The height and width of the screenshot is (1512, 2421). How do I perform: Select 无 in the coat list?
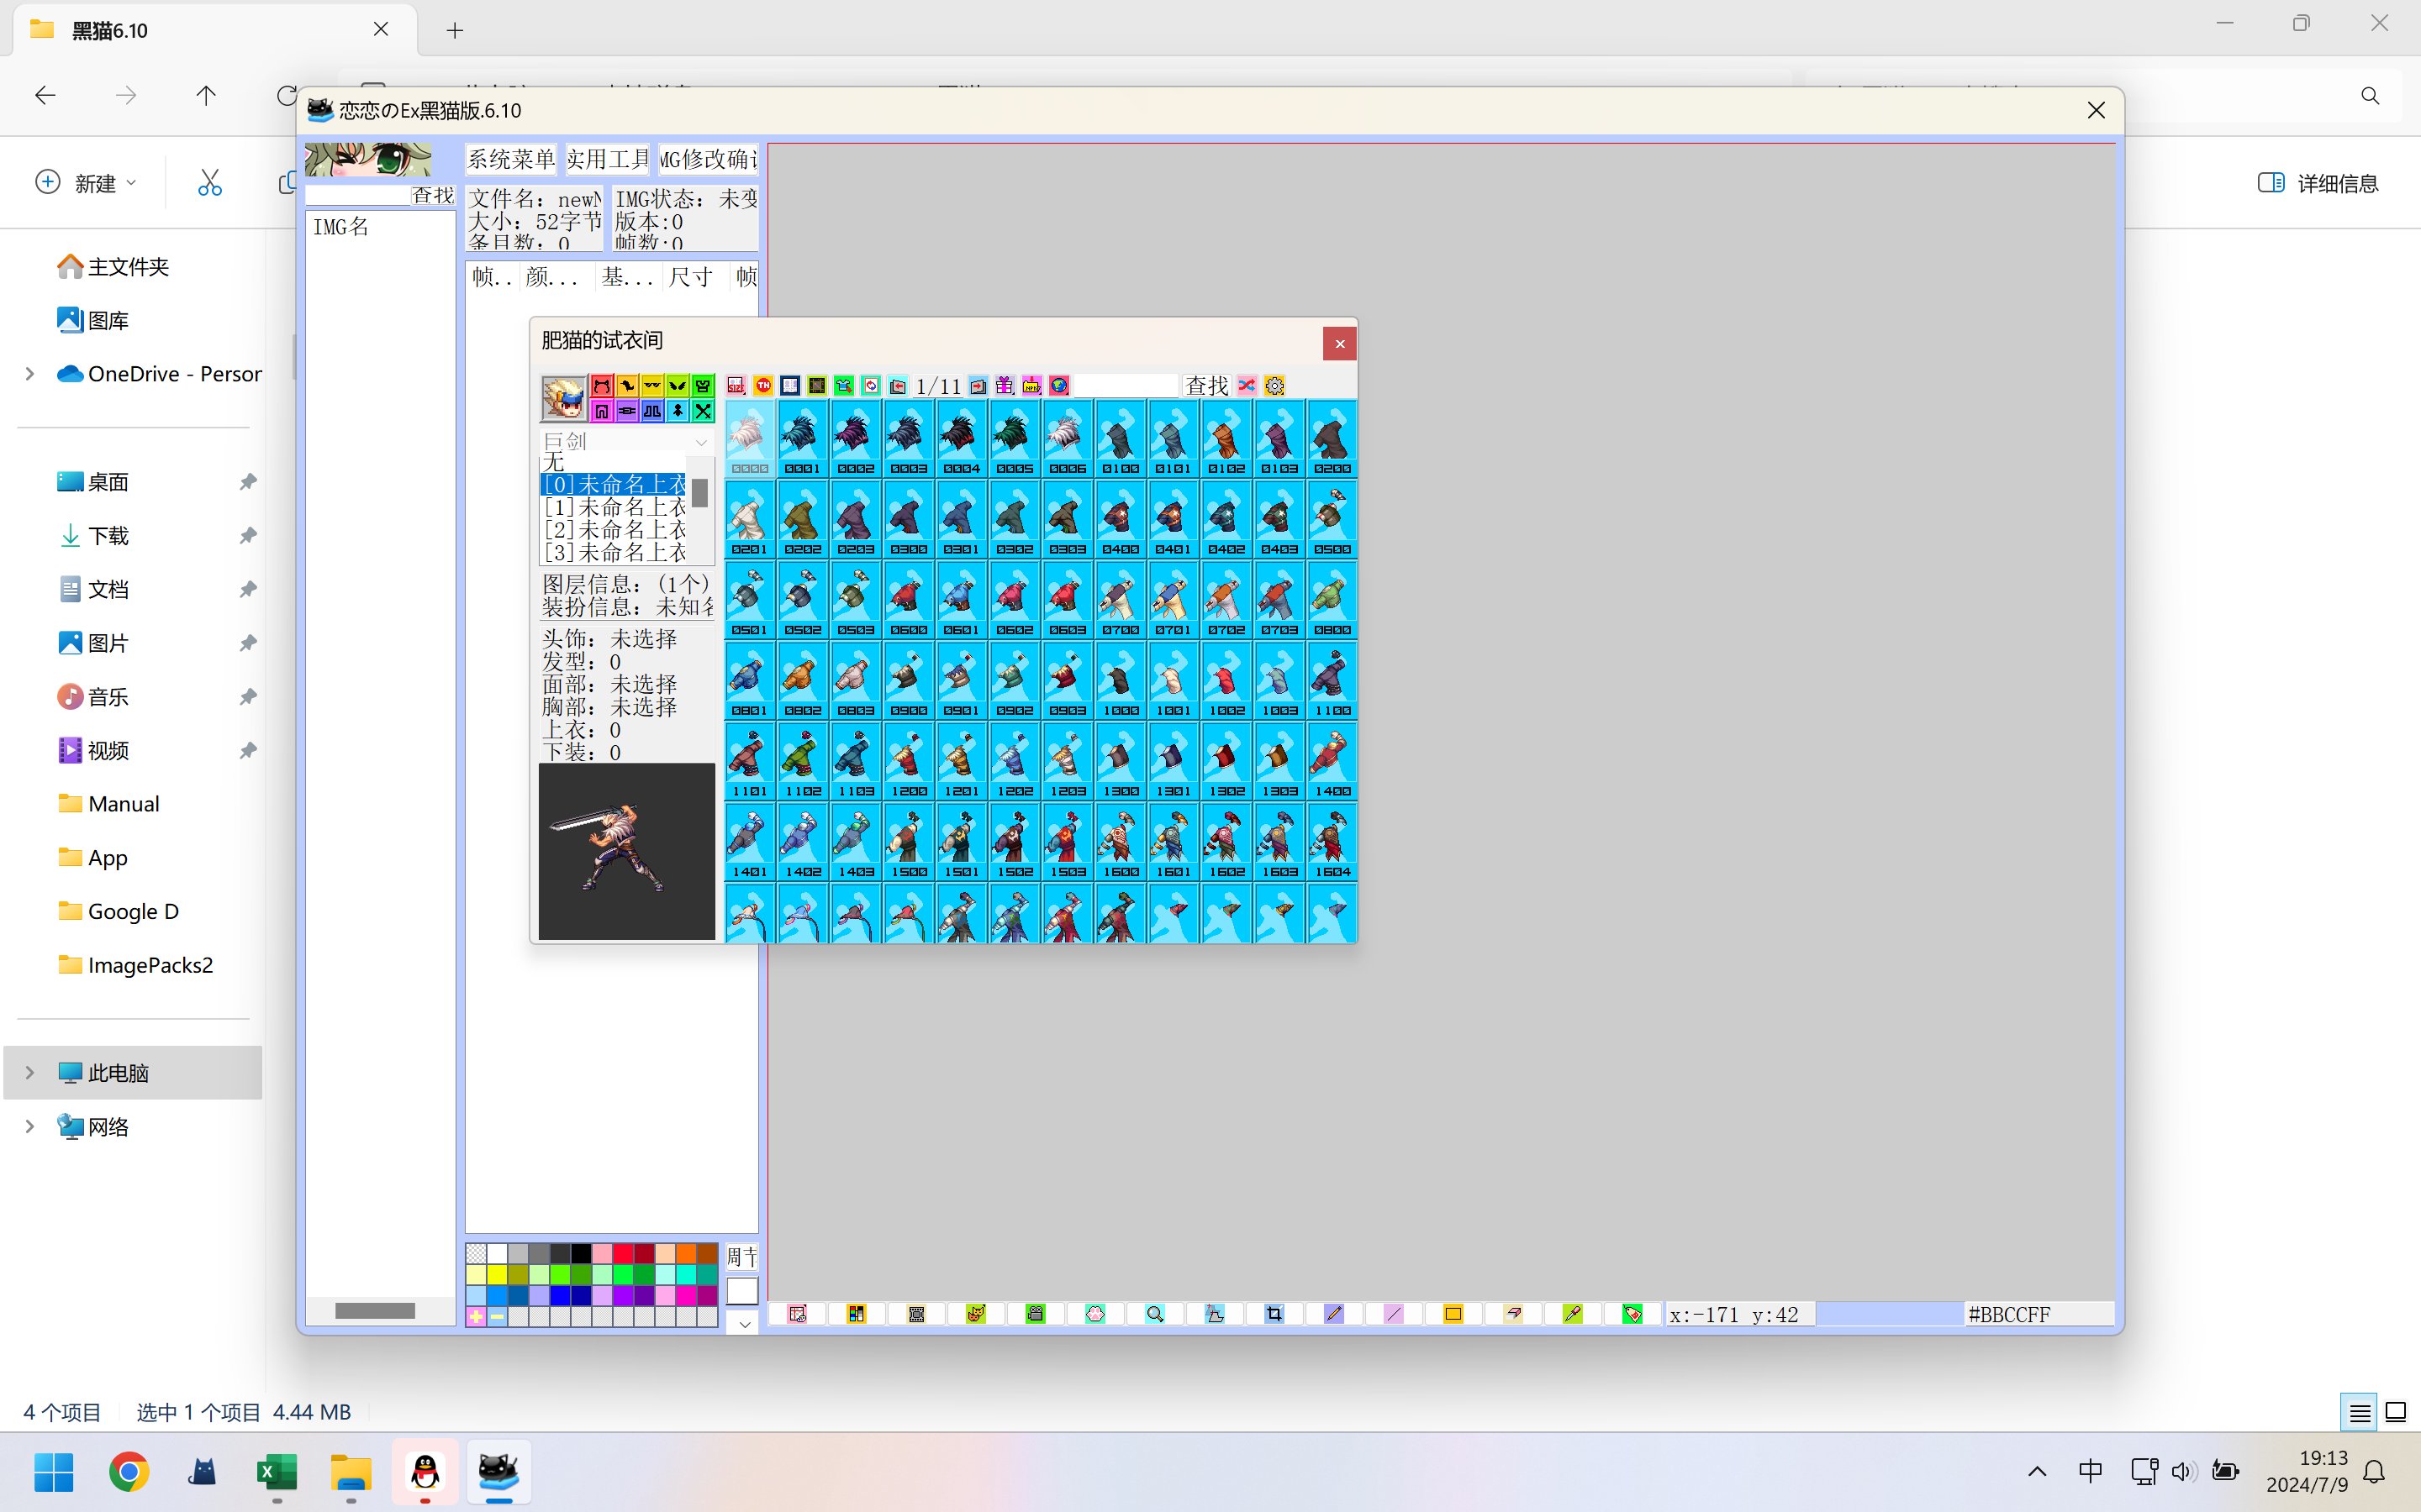614,462
